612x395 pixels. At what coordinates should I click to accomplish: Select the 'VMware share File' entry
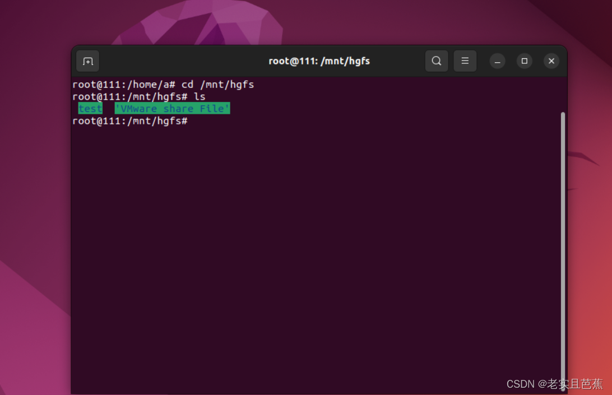click(171, 108)
